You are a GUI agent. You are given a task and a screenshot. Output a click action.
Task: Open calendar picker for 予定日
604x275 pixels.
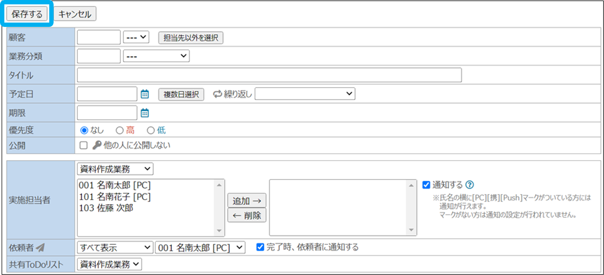[145, 94]
